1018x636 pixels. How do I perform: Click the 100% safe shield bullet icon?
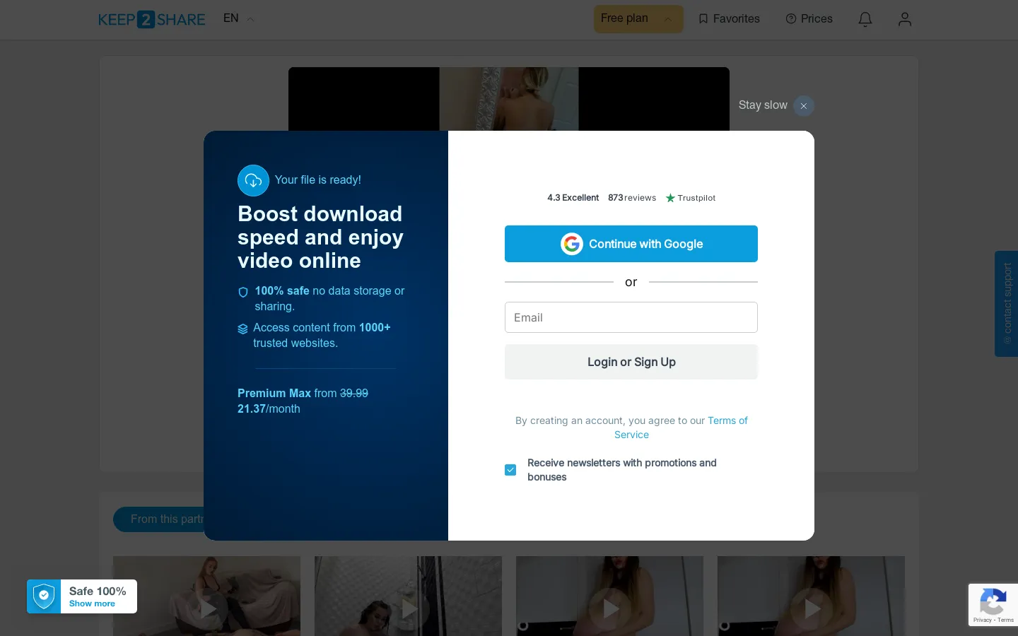point(243,292)
